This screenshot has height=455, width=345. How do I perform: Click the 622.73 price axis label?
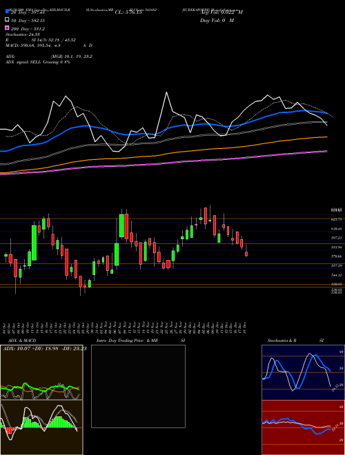[336, 220]
